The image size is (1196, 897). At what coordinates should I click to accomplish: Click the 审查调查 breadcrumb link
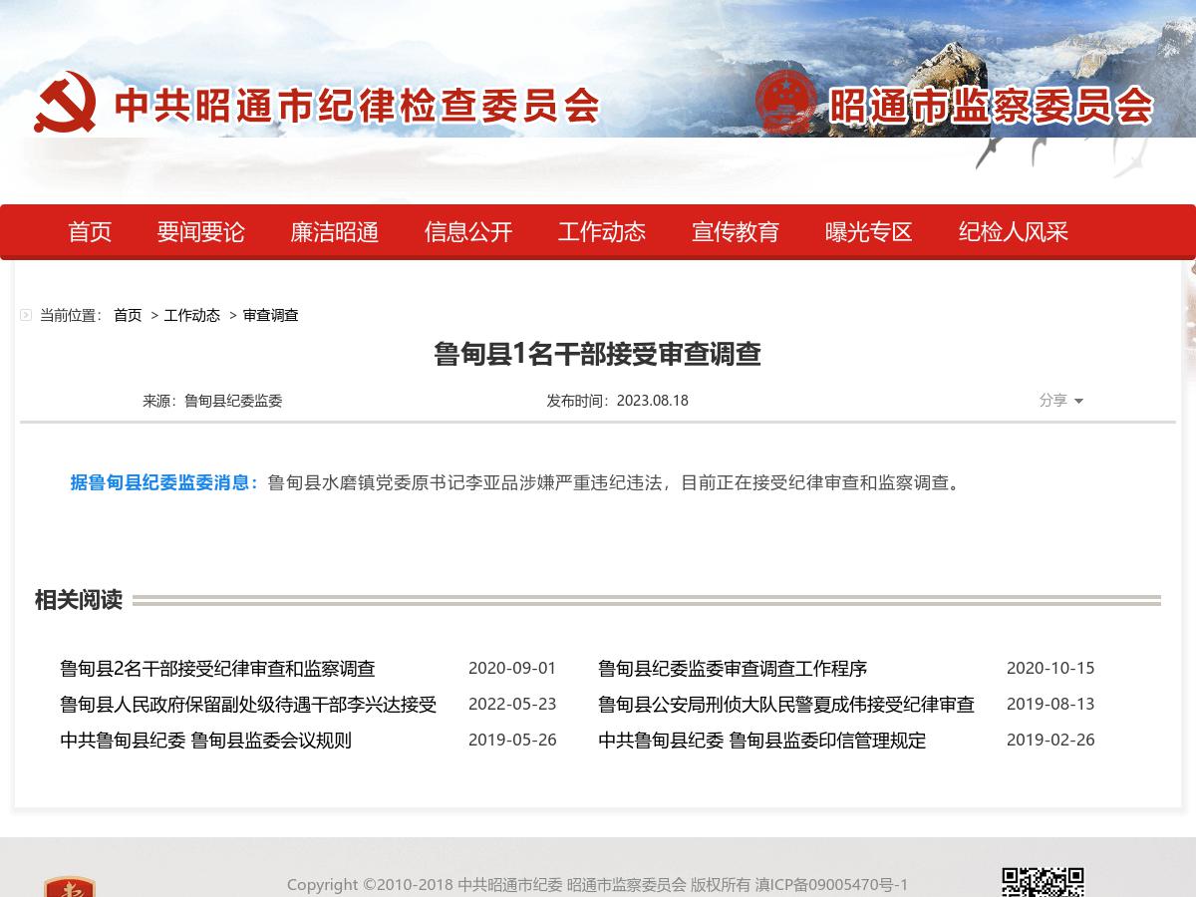270,315
